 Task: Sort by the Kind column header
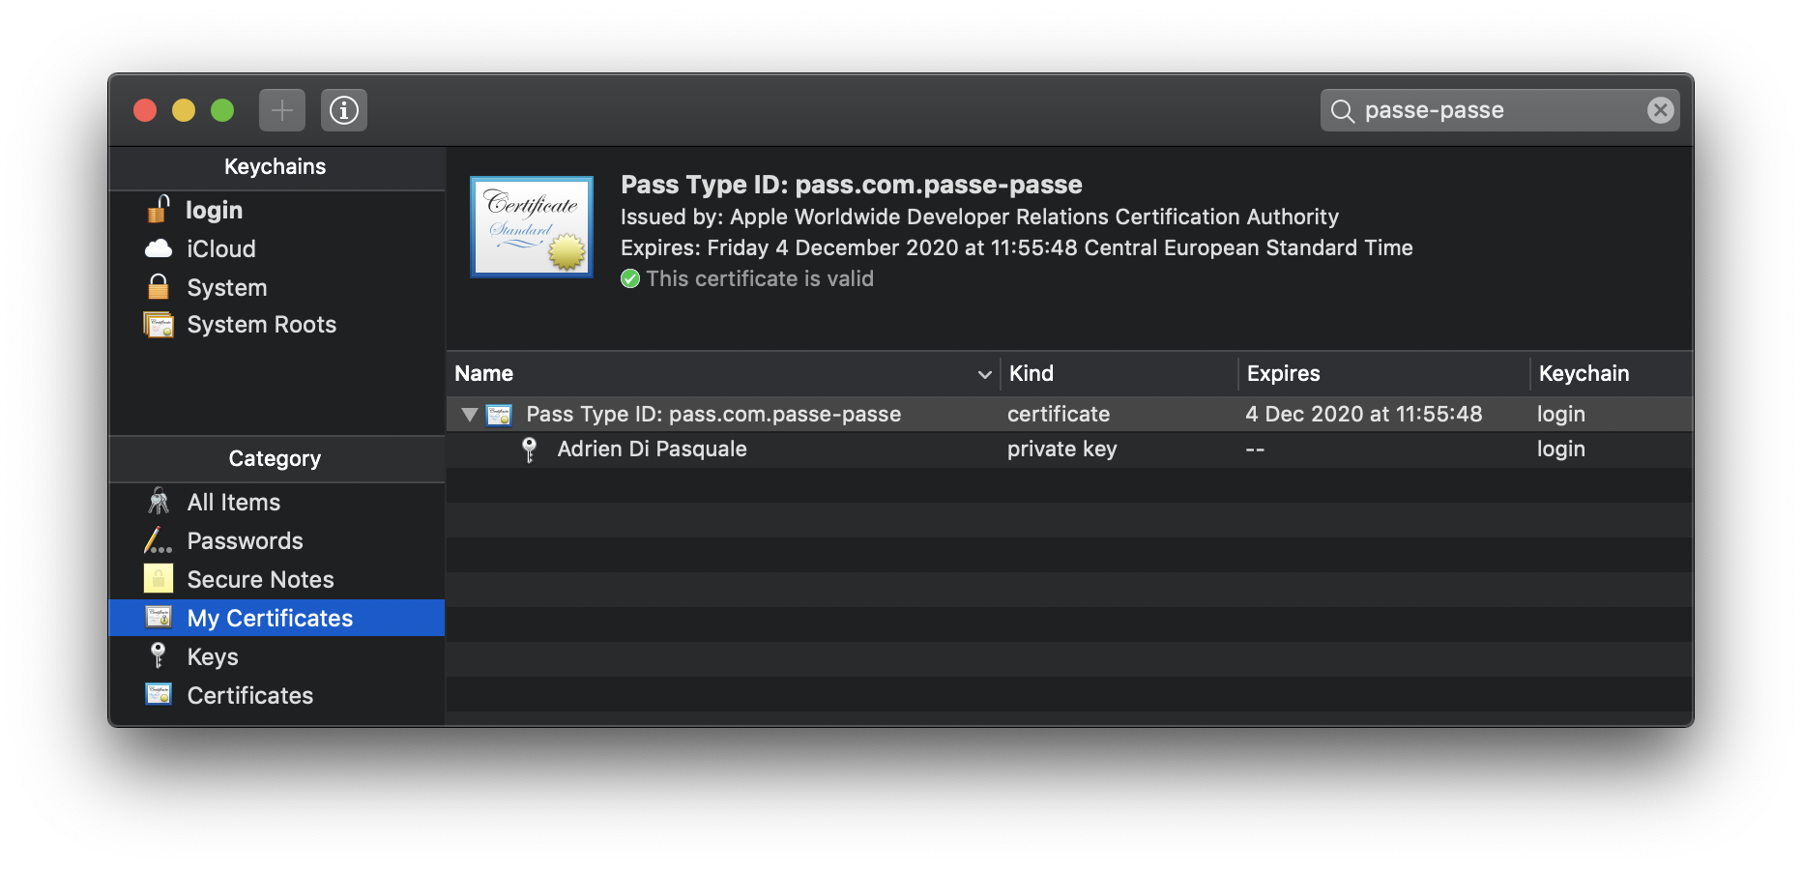pos(1119,374)
